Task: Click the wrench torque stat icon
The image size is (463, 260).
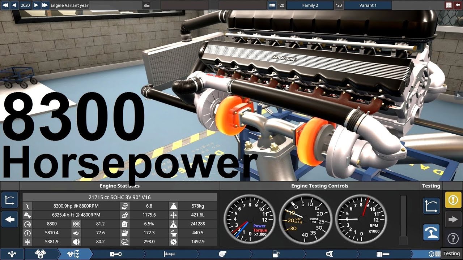Action: 27,215
